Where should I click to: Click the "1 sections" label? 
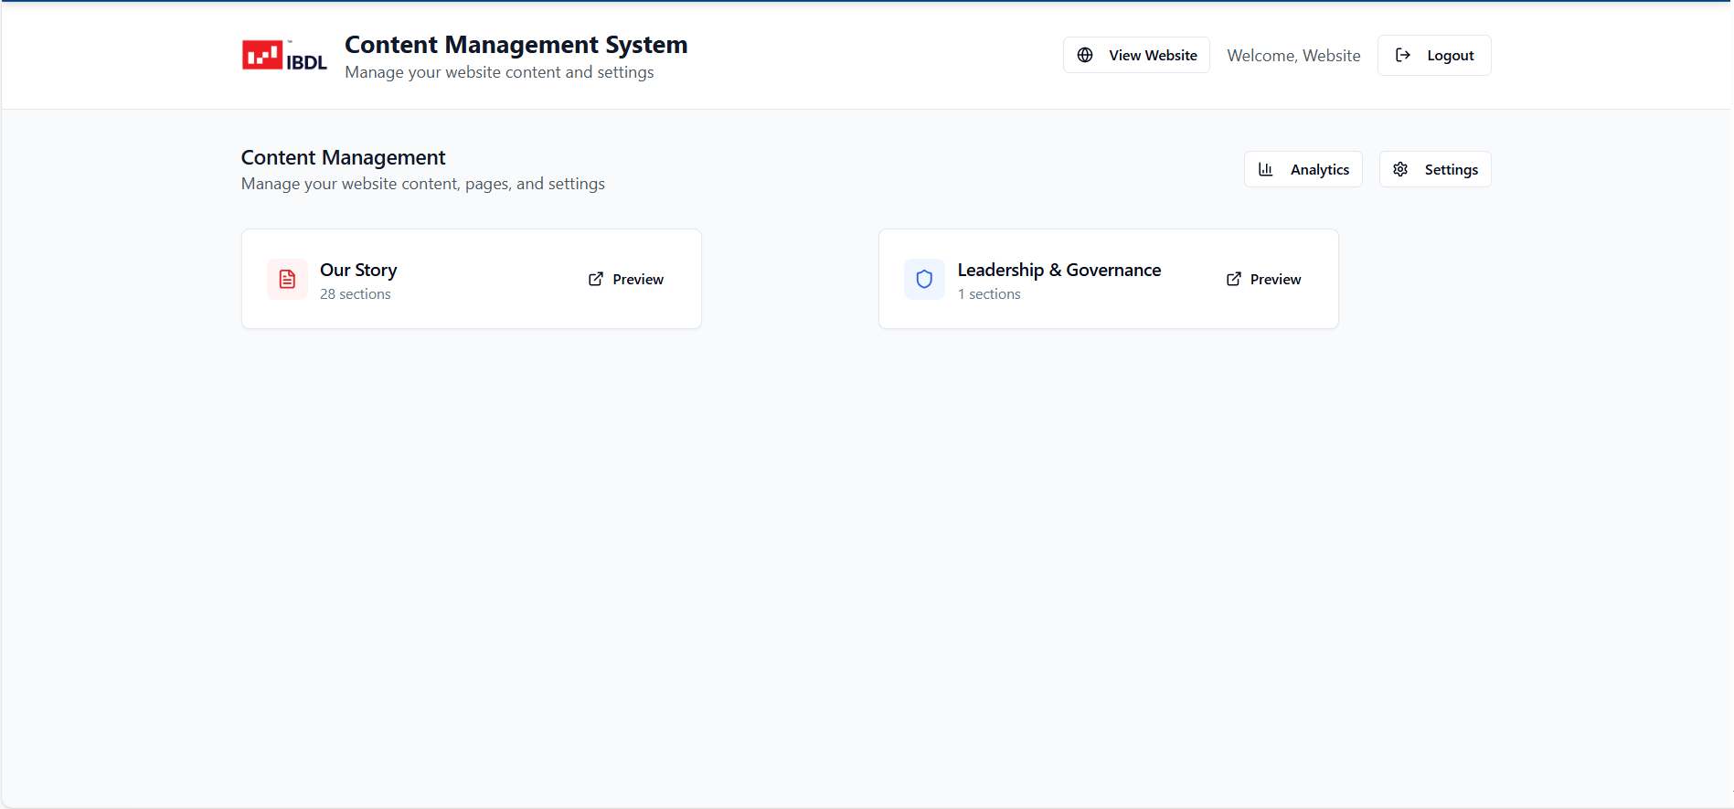coord(989,294)
